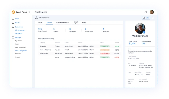Click the Redeem Points action cell
The height and width of the screenshot is (99, 169).
coord(70,57)
